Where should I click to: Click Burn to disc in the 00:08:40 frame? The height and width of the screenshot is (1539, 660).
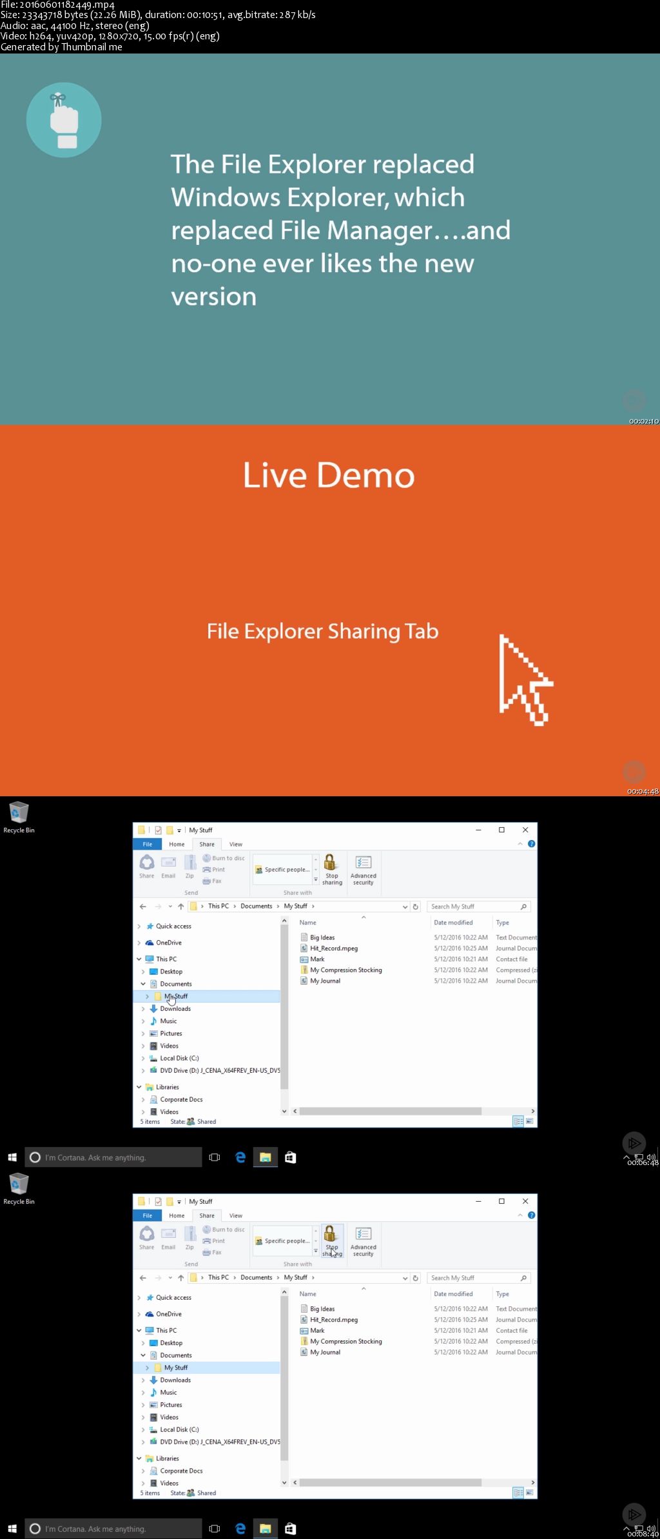point(224,1230)
